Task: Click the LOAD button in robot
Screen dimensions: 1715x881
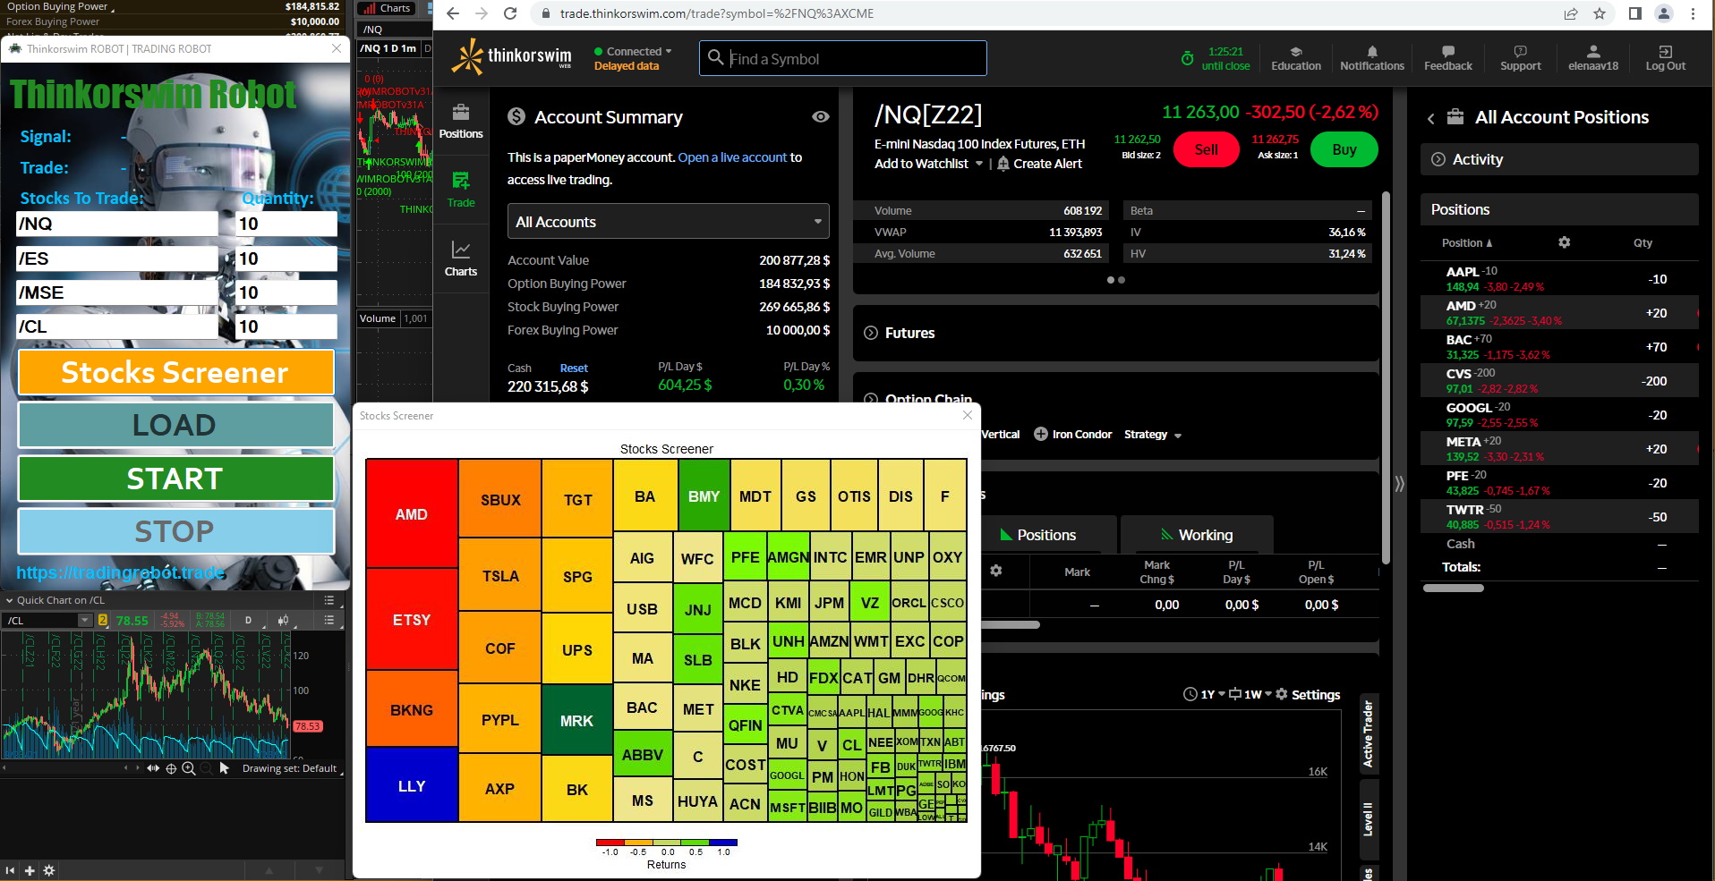Action: (175, 425)
